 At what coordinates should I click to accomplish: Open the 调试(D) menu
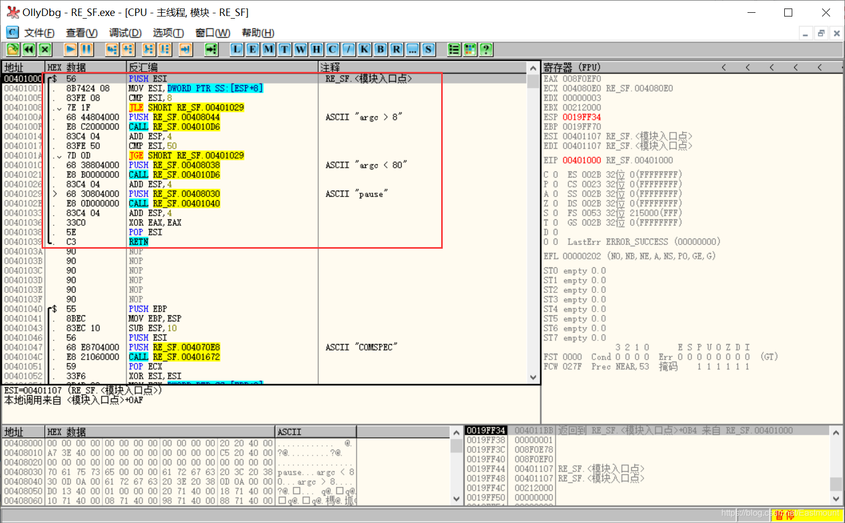125,33
